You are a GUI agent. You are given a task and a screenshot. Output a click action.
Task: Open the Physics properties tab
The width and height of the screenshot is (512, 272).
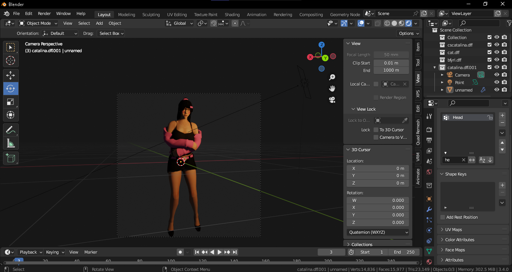(429, 230)
